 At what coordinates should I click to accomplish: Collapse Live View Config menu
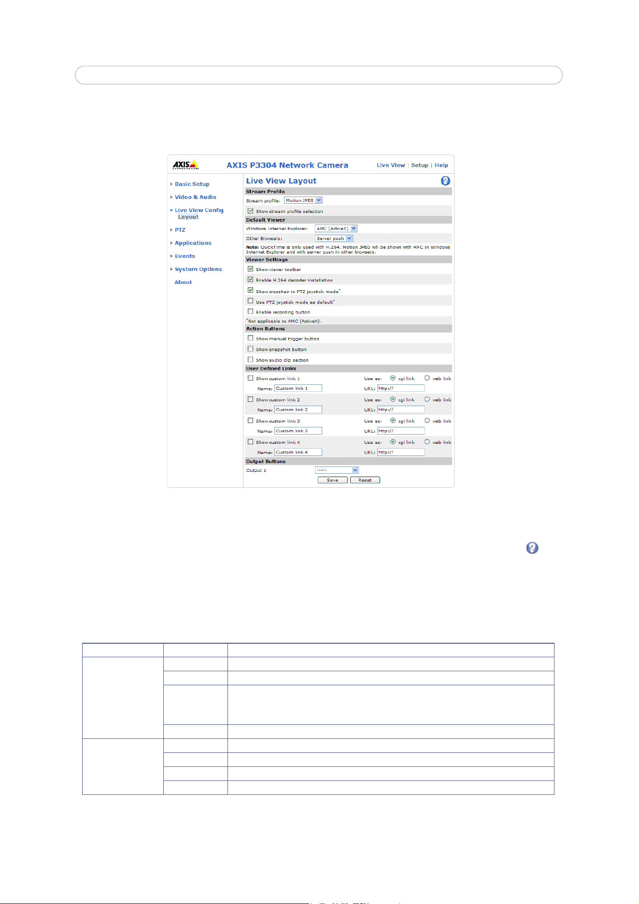199,210
